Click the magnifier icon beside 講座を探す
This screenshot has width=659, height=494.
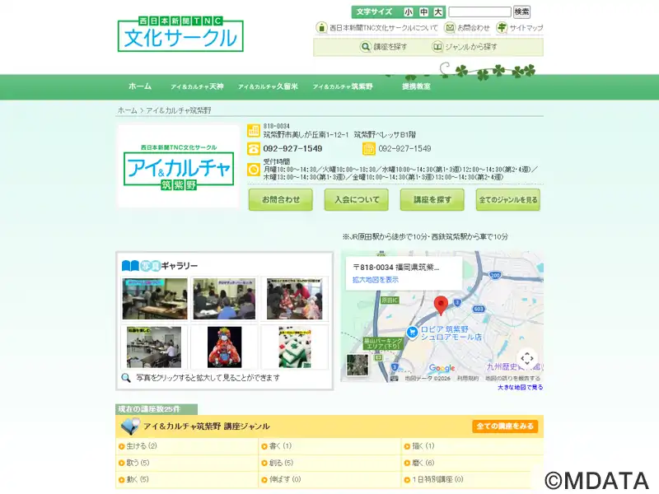[366, 47]
